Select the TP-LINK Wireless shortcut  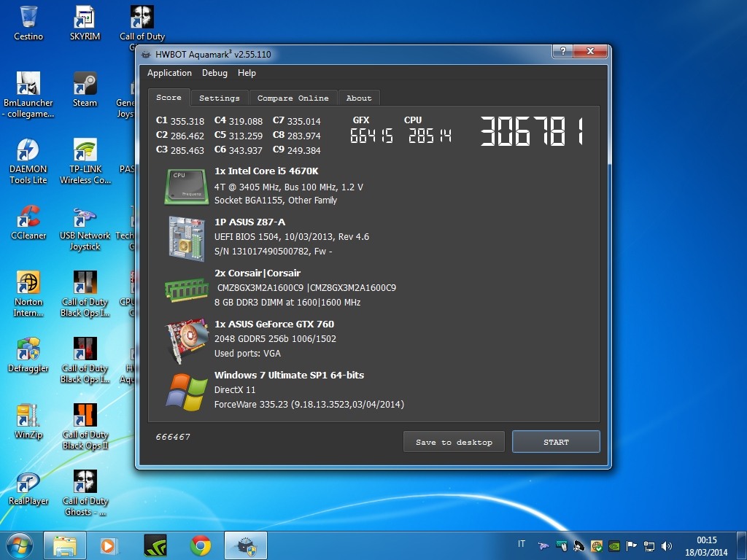coord(85,161)
